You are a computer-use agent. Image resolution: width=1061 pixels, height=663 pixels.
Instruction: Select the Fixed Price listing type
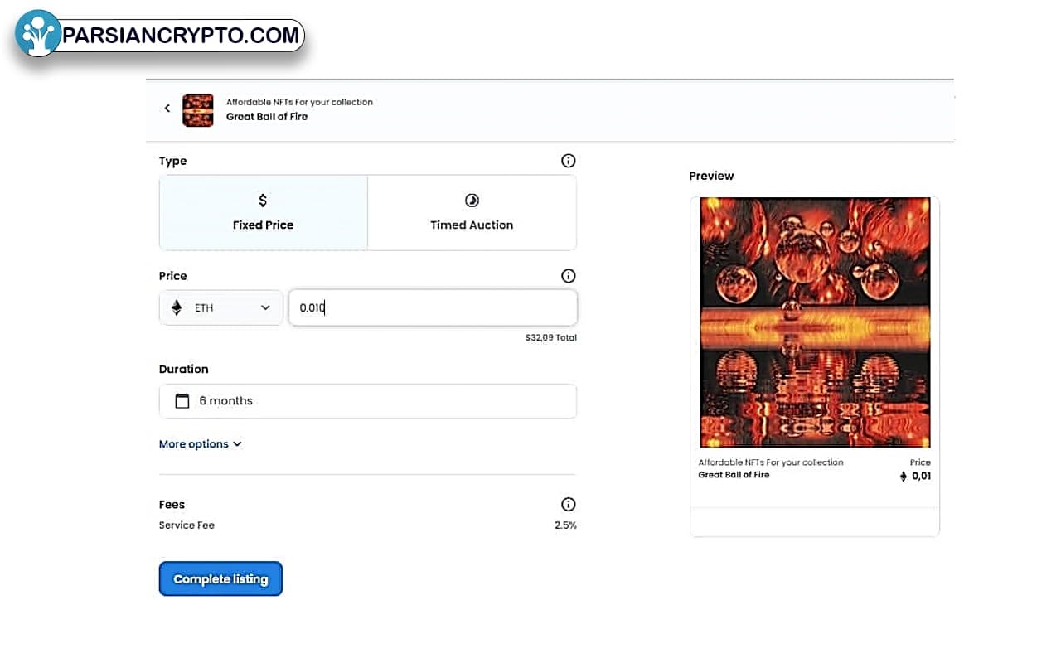click(263, 213)
